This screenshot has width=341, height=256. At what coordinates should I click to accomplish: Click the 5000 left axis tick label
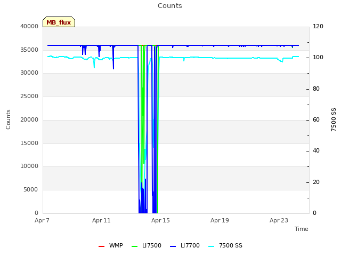[31, 190]
